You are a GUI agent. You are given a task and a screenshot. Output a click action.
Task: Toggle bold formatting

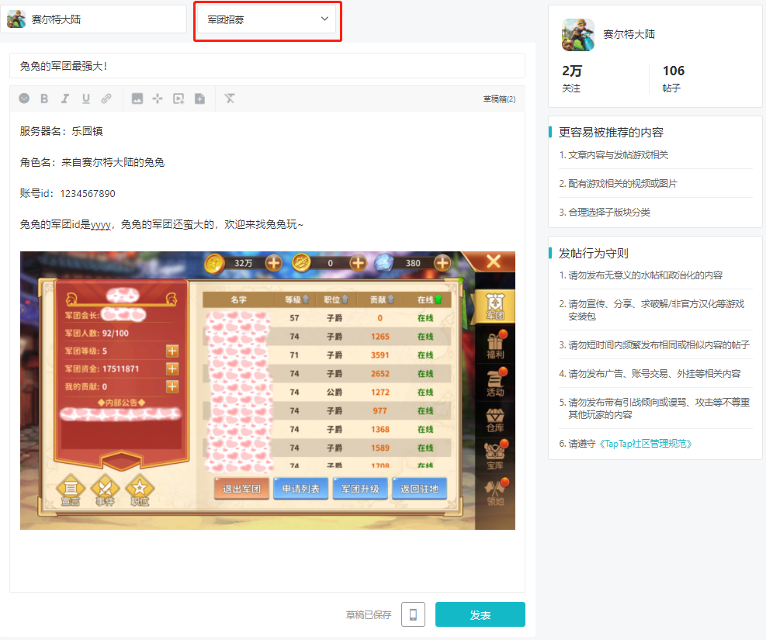coord(44,99)
